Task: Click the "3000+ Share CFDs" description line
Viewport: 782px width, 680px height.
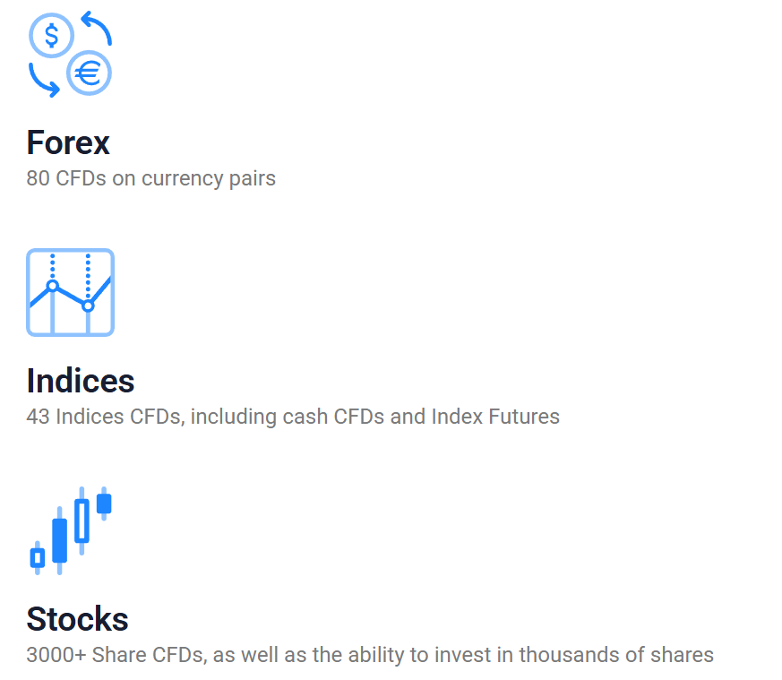Action: [369, 655]
